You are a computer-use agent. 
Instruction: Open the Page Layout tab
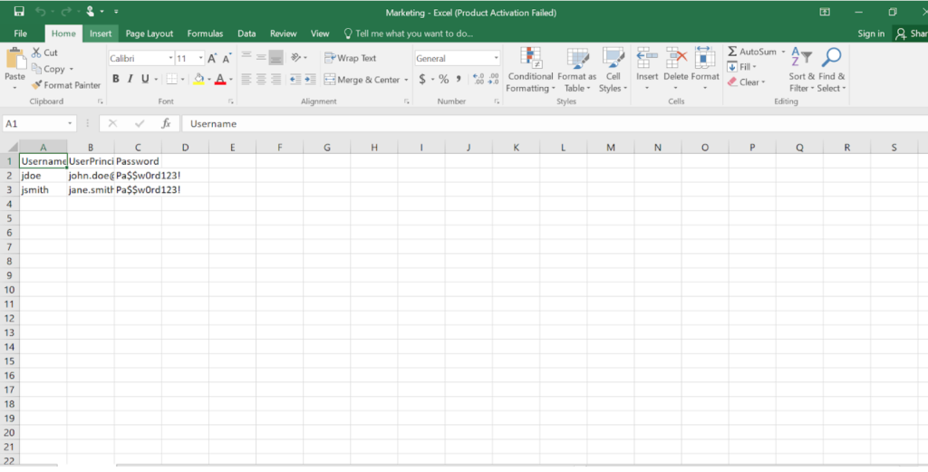[x=150, y=34]
